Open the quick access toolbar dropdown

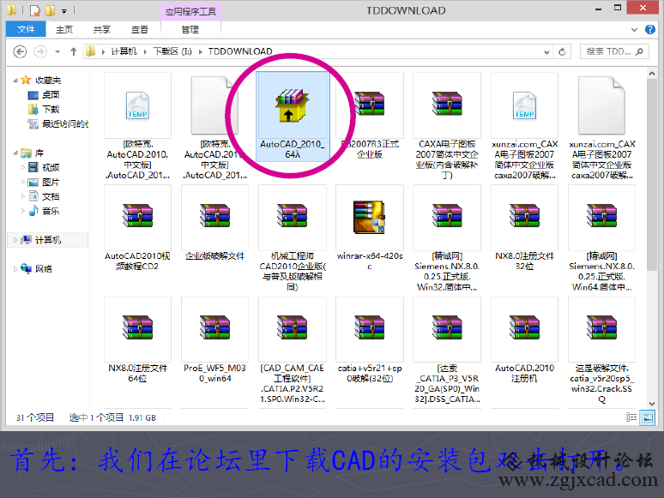pos(64,10)
